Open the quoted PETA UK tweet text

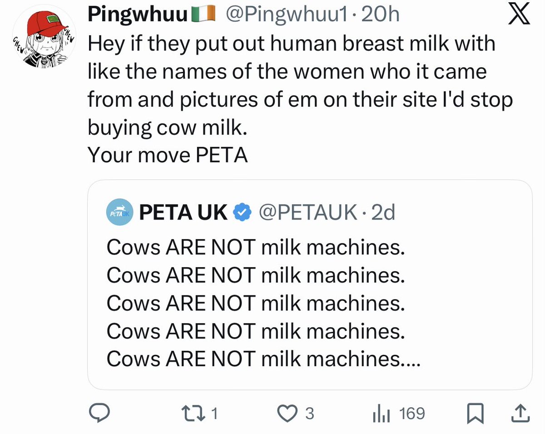[256, 303]
